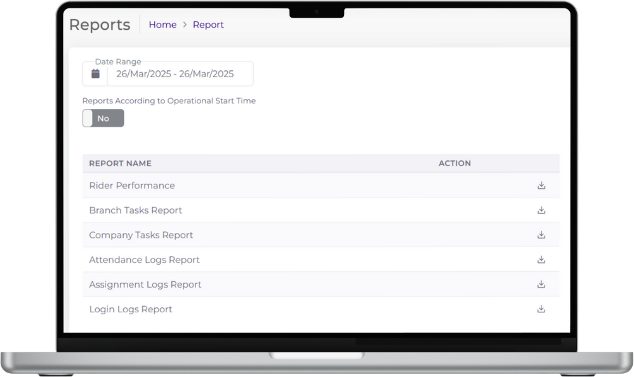Toggle Reports According to Operational Start Time switch
Image resolution: width=634 pixels, height=377 pixels.
103,118
